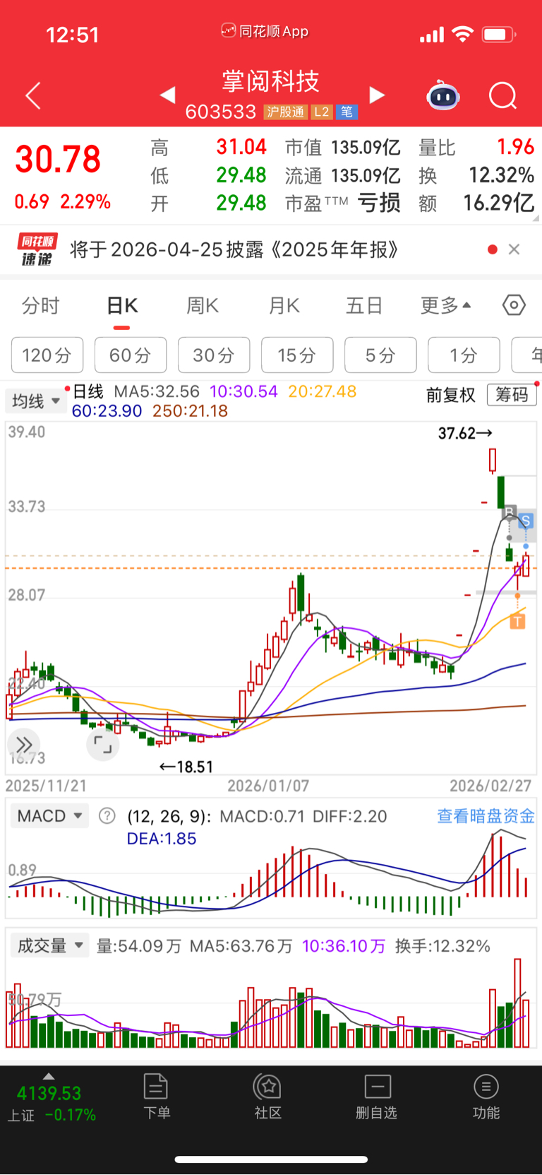This screenshot has height=1175, width=542.
Task: Tap the 250:21.18 moving average label
Action: tap(190, 411)
